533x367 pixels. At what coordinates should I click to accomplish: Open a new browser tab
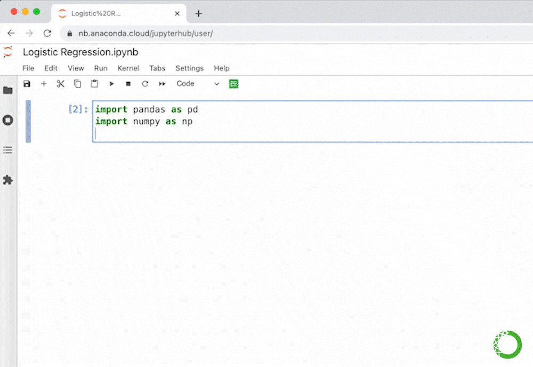pyautogui.click(x=198, y=14)
